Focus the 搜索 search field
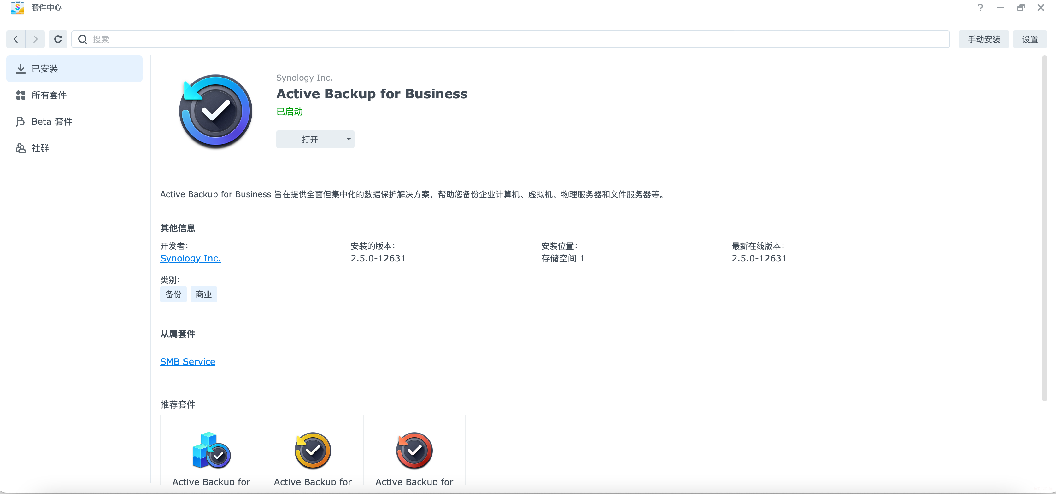The height and width of the screenshot is (494, 1056). [510, 39]
